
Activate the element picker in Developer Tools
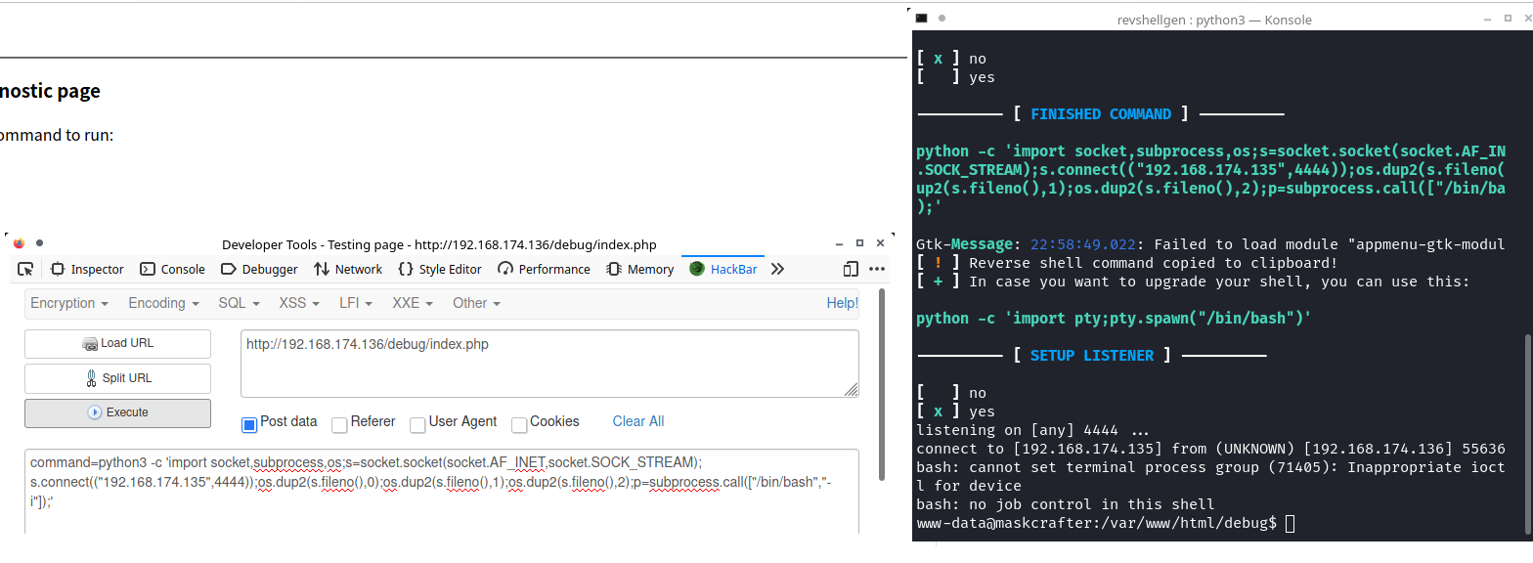[25, 269]
